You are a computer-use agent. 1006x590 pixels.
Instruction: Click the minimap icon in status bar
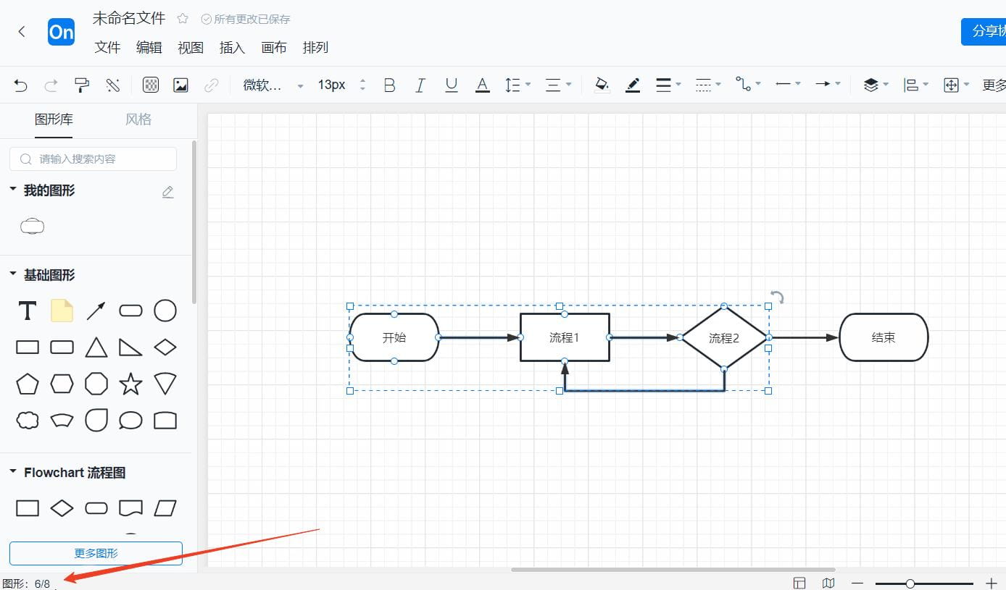828,582
